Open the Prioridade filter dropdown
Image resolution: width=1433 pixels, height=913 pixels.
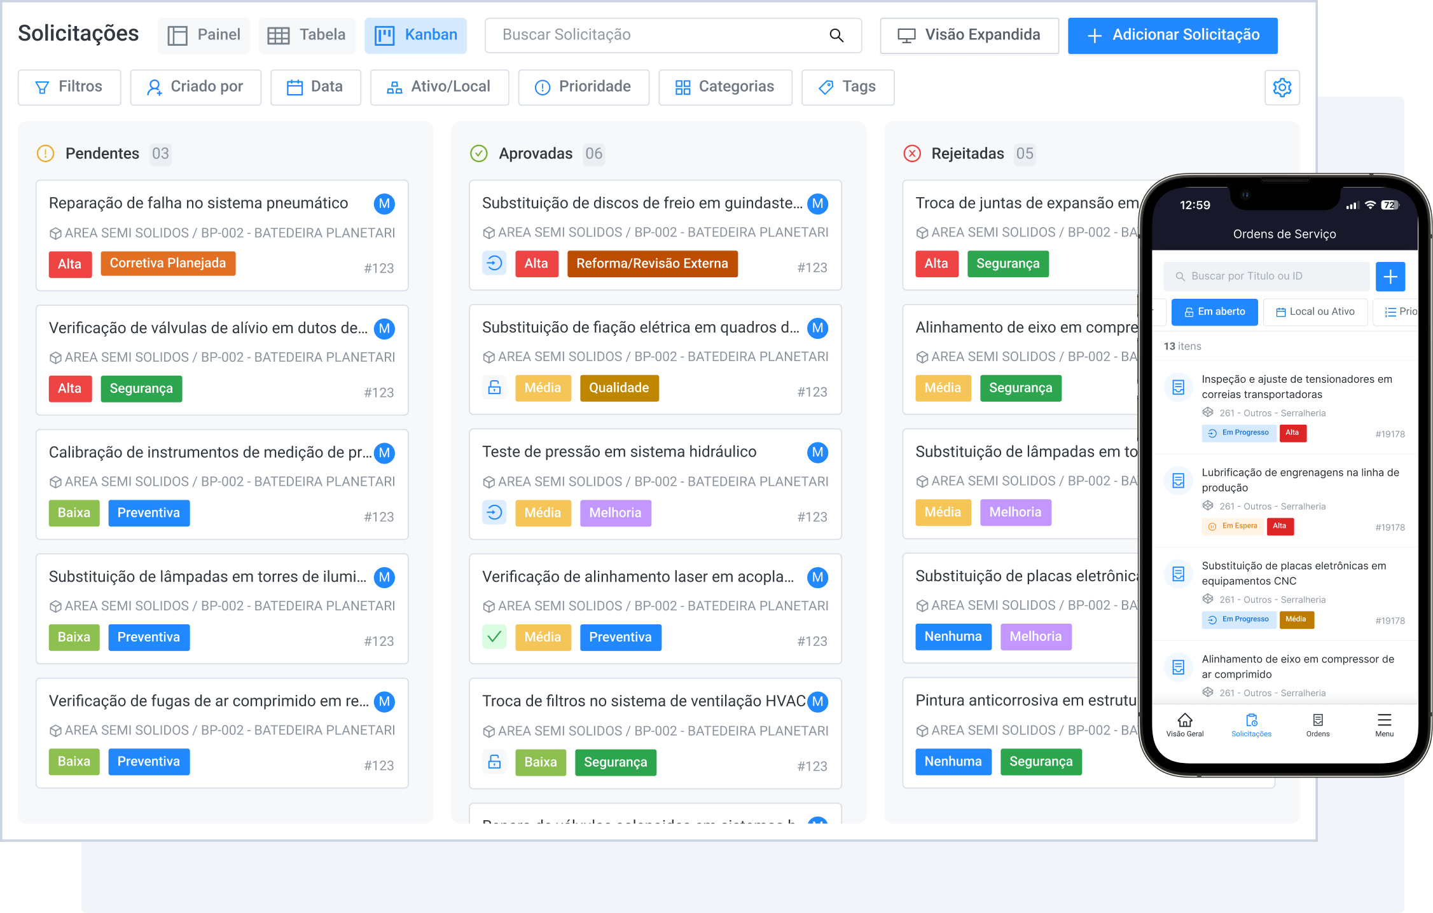coord(583,87)
